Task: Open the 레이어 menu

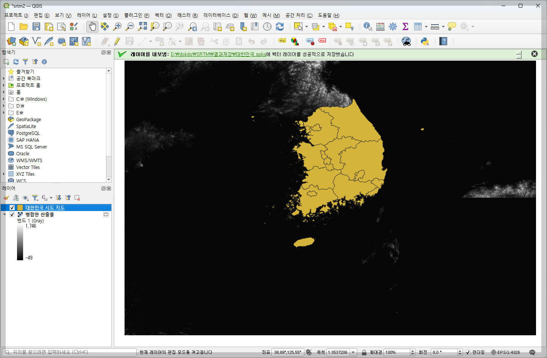Action: pos(87,15)
